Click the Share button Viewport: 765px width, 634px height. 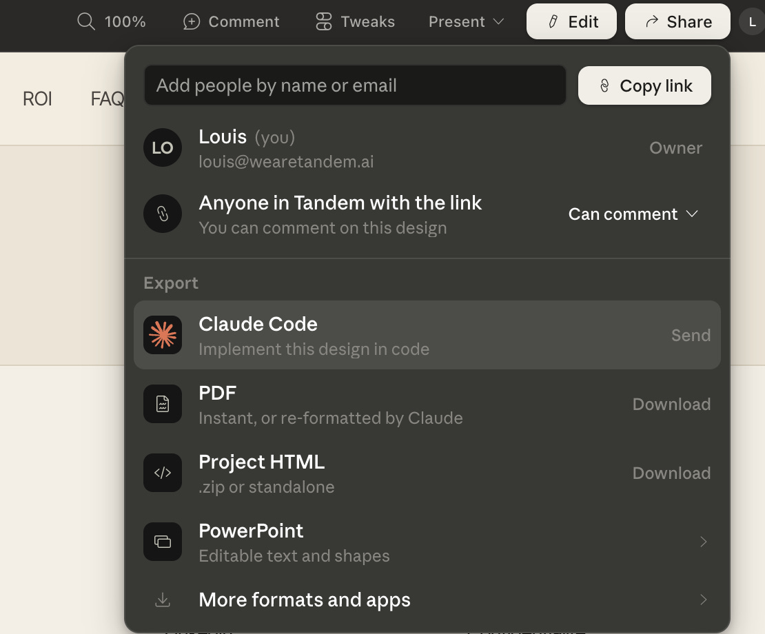pos(677,21)
